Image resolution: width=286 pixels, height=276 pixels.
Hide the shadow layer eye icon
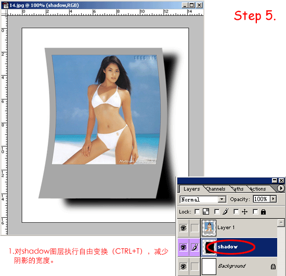pyautogui.click(x=183, y=247)
